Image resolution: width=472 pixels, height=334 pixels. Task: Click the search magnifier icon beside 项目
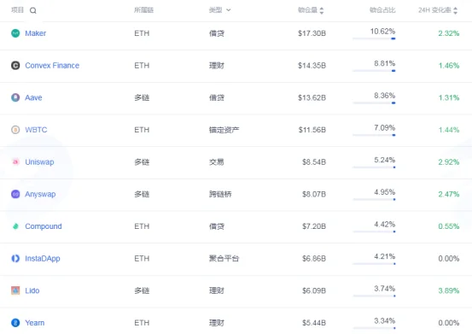[x=32, y=10]
